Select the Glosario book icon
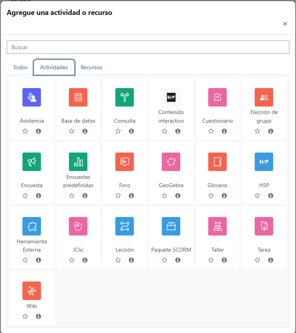The image size is (296, 333). point(218,162)
